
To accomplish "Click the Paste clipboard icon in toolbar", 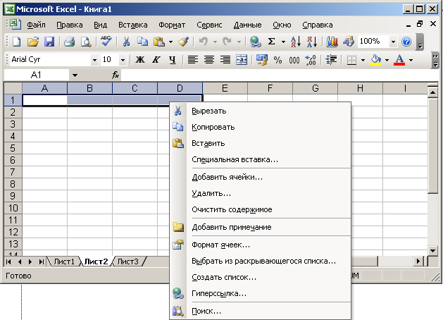I will (x=159, y=42).
